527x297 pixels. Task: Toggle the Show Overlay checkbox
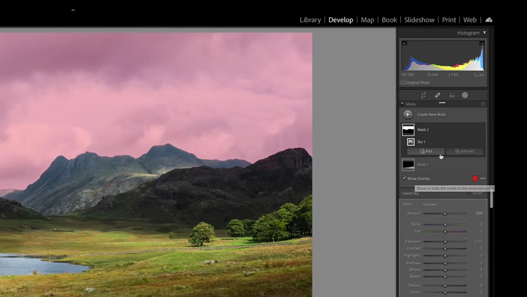click(404, 178)
